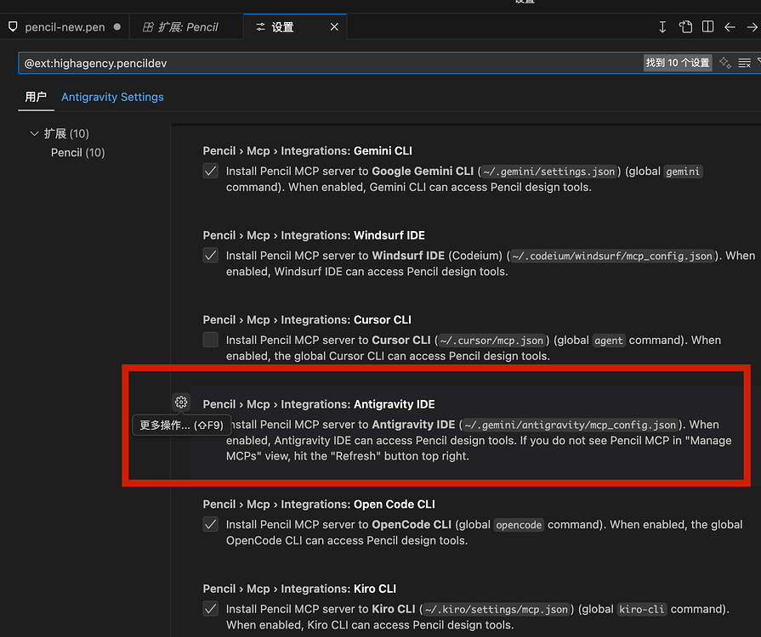Click the Integrations: Windsurf IDE setting title
761x637 pixels.
pyautogui.click(x=314, y=235)
